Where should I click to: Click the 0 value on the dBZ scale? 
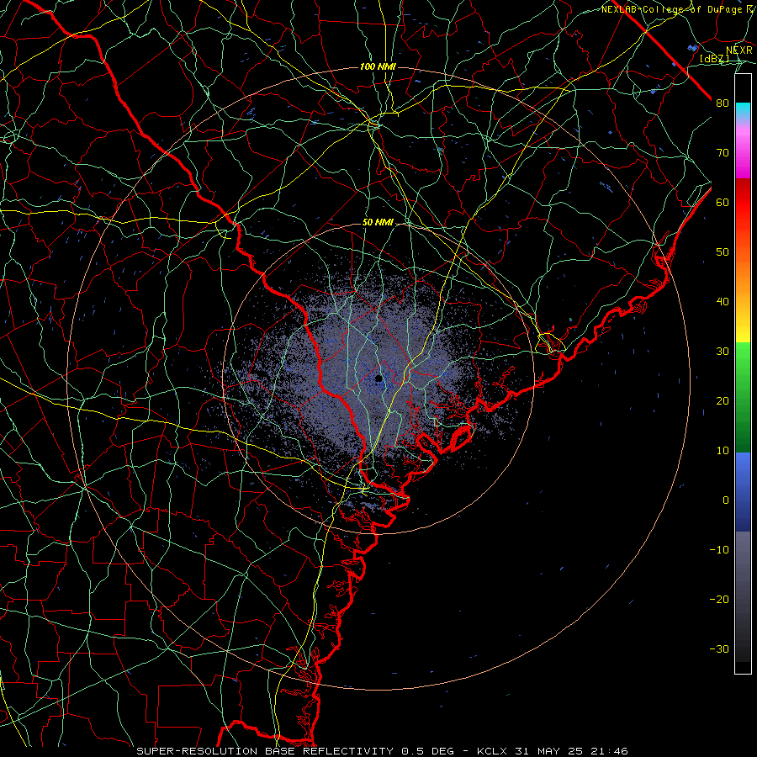[x=726, y=500]
